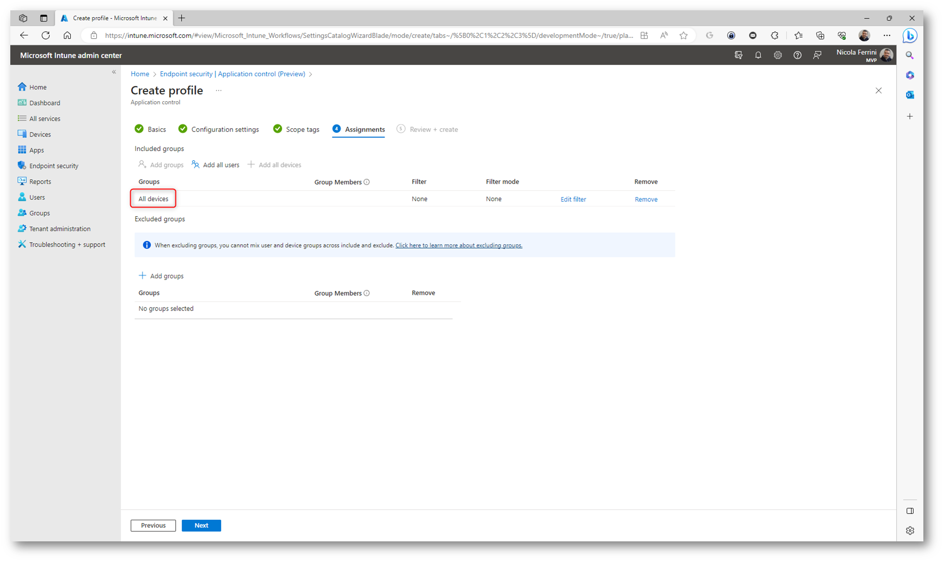944x562 pixels.
Task: Open the help question mark icon
Action: click(x=797, y=55)
